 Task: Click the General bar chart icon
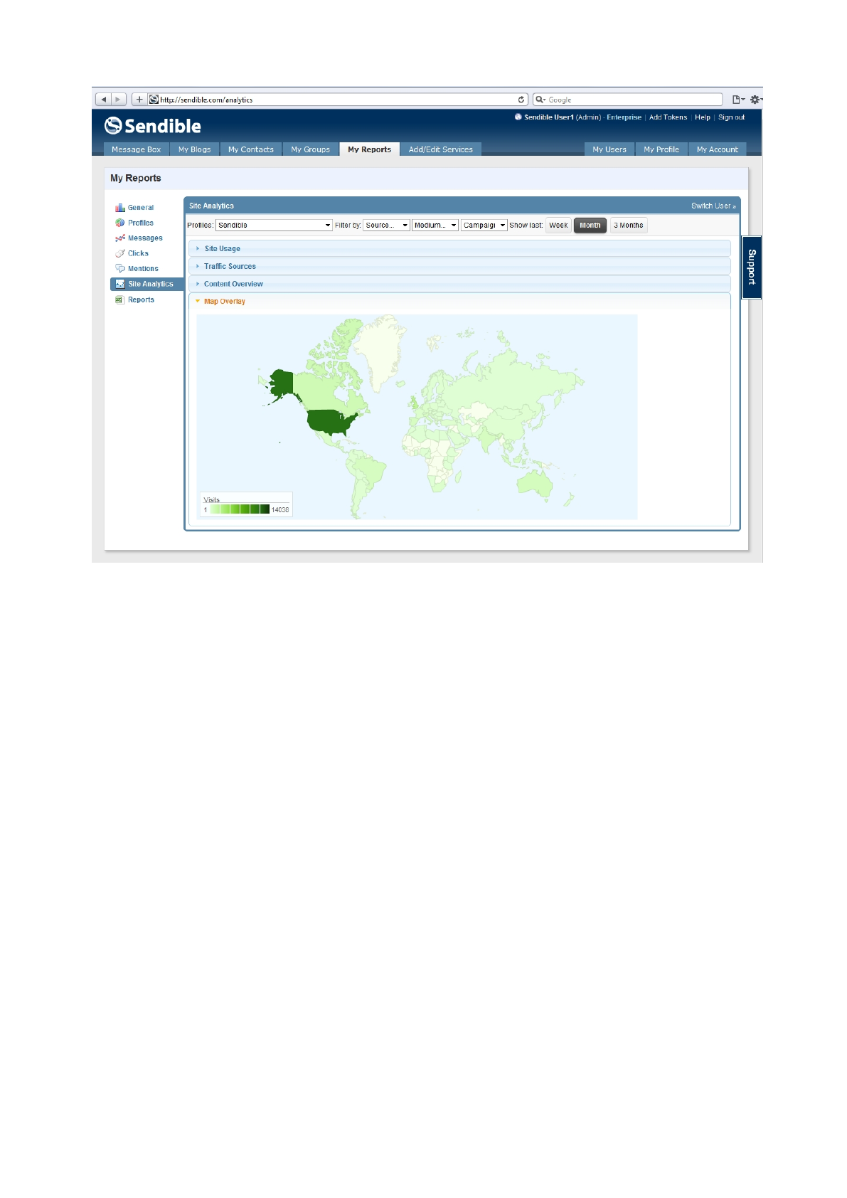(120, 208)
